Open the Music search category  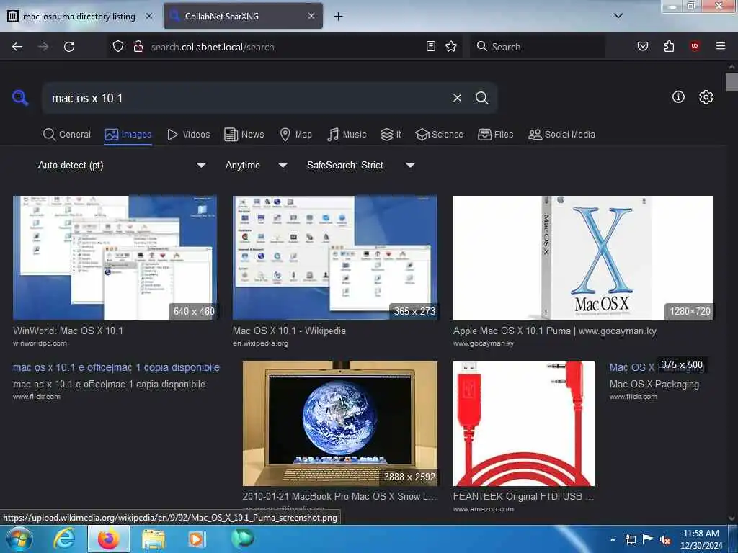(347, 135)
